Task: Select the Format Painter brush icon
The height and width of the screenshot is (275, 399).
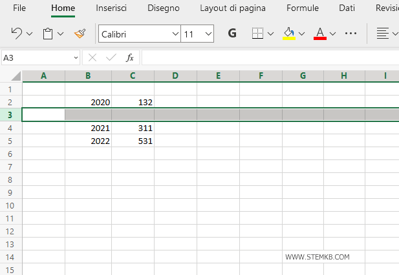Action: [80, 34]
